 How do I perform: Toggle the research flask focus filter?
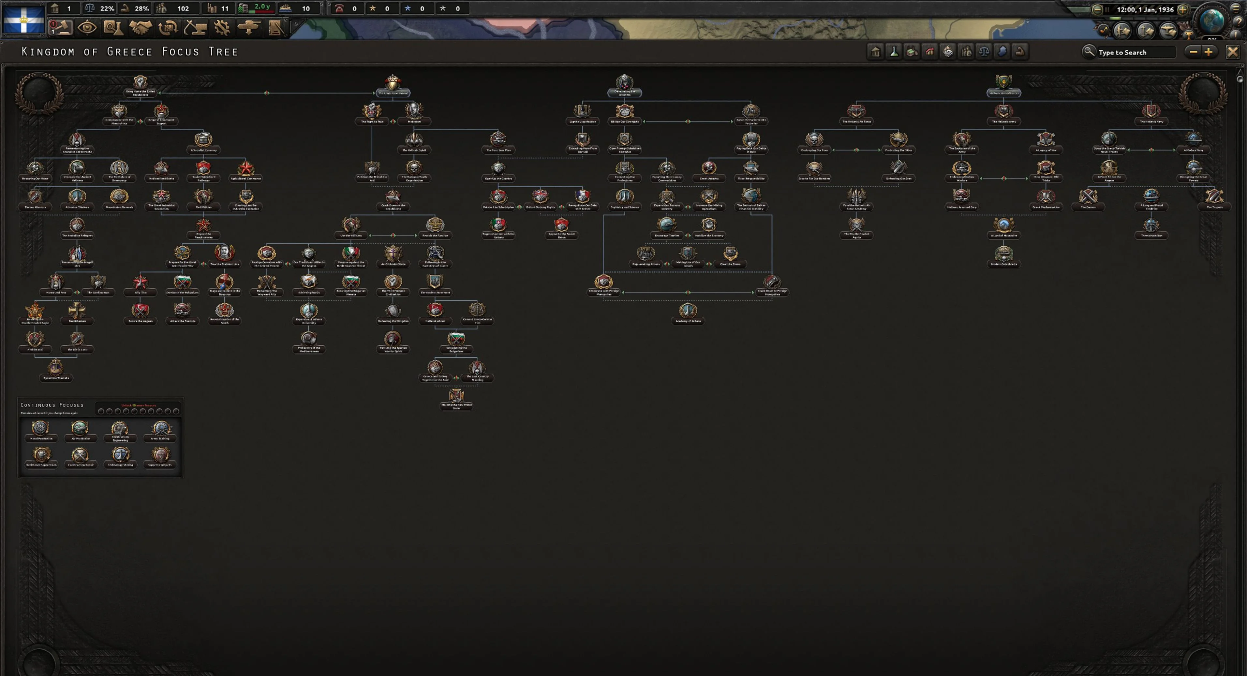(894, 52)
